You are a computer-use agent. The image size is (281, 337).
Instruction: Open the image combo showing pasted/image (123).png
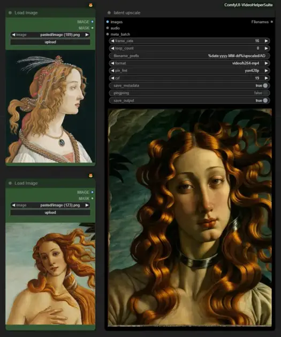click(50, 205)
